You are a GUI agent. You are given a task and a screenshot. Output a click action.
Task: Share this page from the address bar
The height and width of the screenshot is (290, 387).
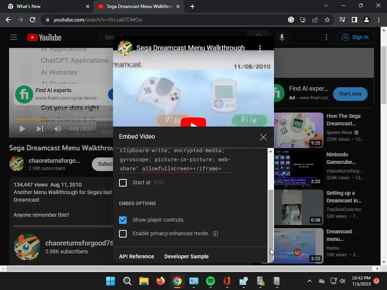315,20
